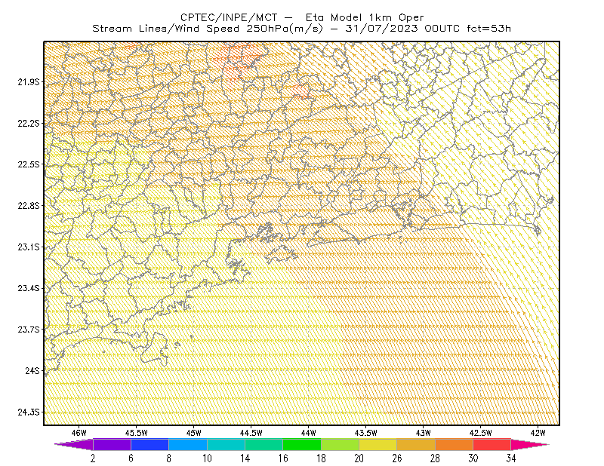Select the yellow legend swatch 20-26
Screen dimensions: 604x466
(378, 444)
